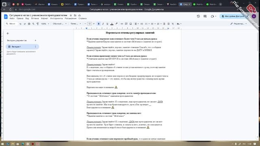
Task: Reload the browser page
Action: click(10, 10)
